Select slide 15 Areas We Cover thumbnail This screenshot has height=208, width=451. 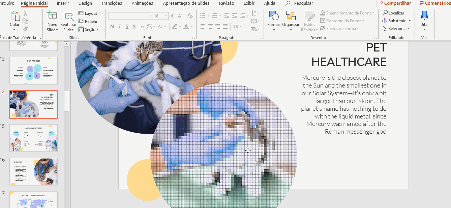33,138
